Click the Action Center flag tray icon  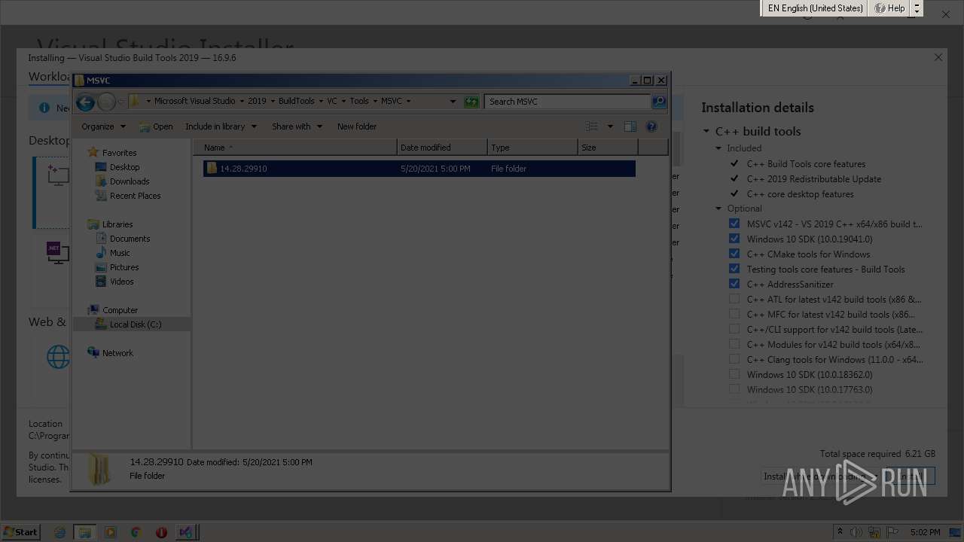coord(892,532)
